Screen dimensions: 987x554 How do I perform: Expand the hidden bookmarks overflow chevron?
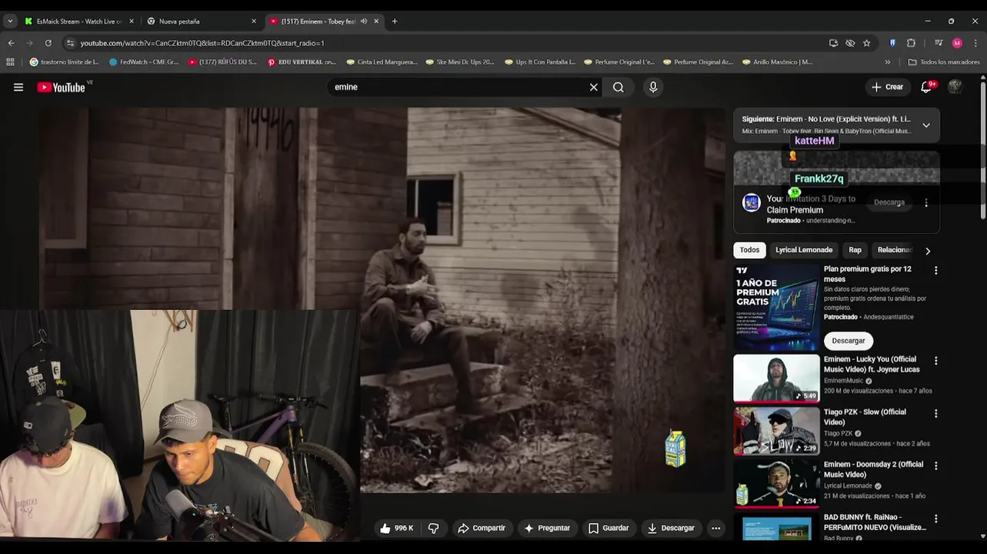(888, 62)
